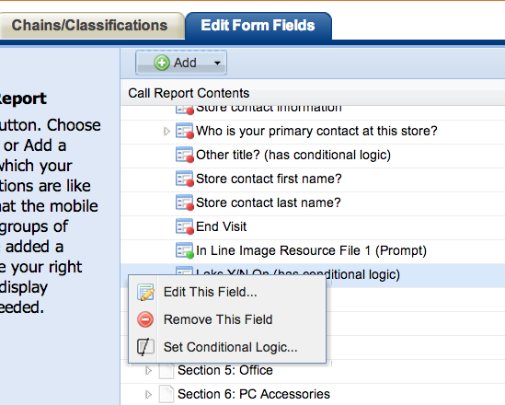Click the pencil Edit This Field icon
The width and height of the screenshot is (505, 405).
pyautogui.click(x=145, y=292)
